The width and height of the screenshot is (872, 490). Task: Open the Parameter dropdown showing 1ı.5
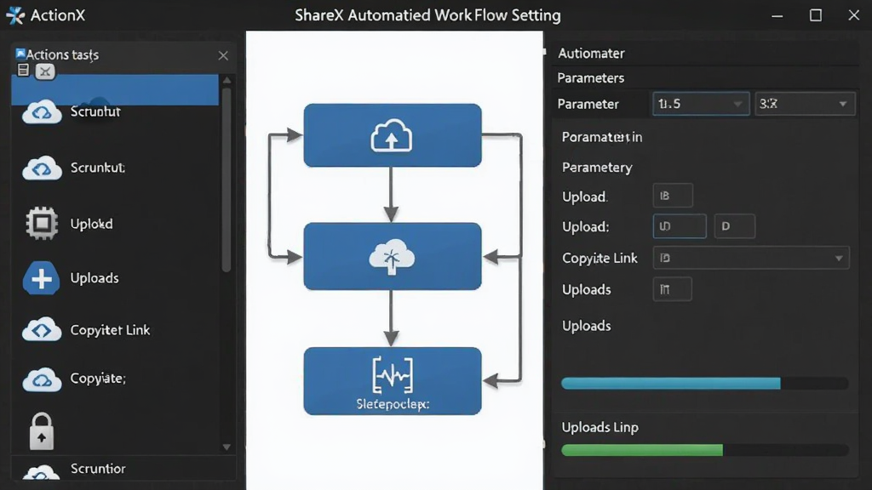click(x=701, y=104)
